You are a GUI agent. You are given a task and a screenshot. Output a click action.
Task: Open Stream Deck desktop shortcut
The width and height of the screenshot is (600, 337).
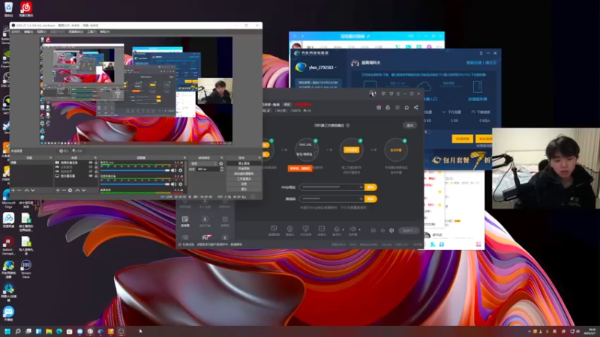pos(26,269)
